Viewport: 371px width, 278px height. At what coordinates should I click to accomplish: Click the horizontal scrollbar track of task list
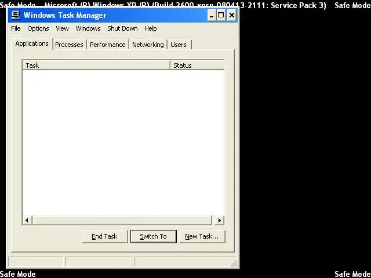[122, 220]
